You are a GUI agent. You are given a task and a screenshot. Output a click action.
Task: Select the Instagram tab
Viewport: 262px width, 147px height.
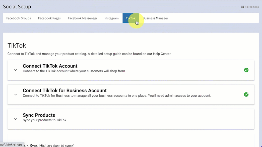tap(111, 18)
